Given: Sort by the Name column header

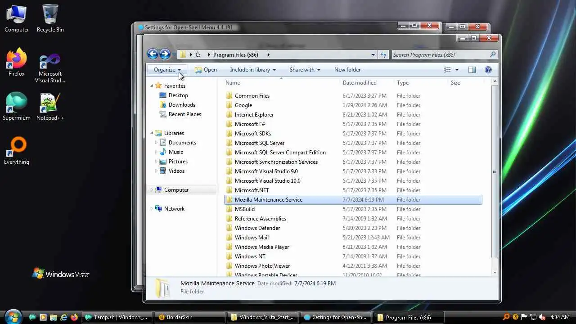Looking at the screenshot, I should [x=281, y=83].
